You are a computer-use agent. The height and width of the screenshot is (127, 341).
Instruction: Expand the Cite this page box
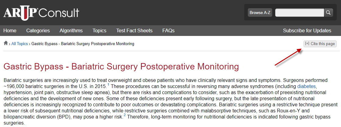coord(320,44)
